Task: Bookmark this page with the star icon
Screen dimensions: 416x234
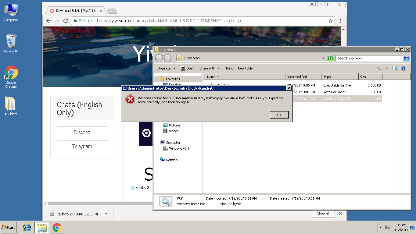Action: (330, 21)
